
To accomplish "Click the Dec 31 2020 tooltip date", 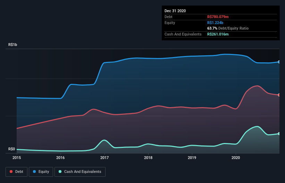I will click(175, 11).
